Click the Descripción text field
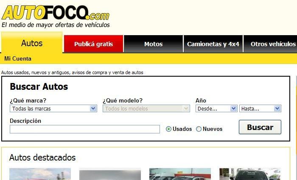 click(85, 129)
